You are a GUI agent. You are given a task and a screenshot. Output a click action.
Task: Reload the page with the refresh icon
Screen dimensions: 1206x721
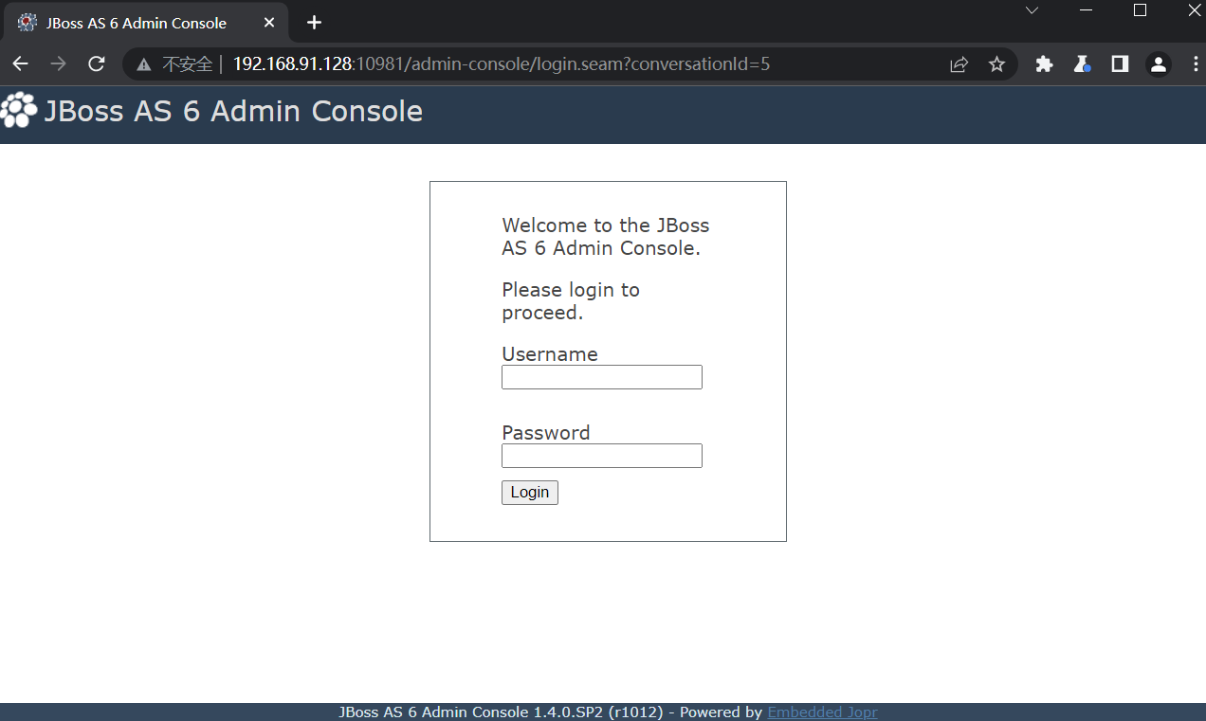[96, 64]
